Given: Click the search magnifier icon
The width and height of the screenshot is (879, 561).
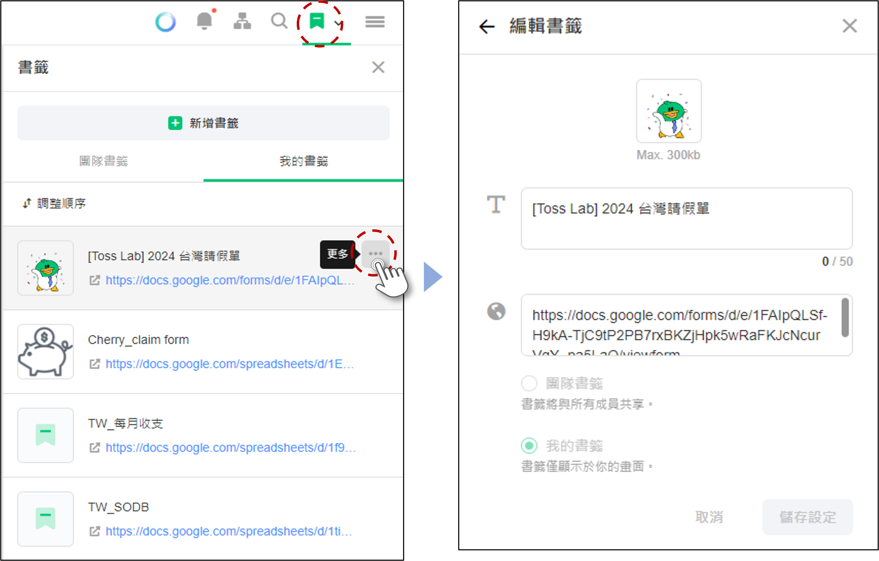Looking at the screenshot, I should (279, 21).
